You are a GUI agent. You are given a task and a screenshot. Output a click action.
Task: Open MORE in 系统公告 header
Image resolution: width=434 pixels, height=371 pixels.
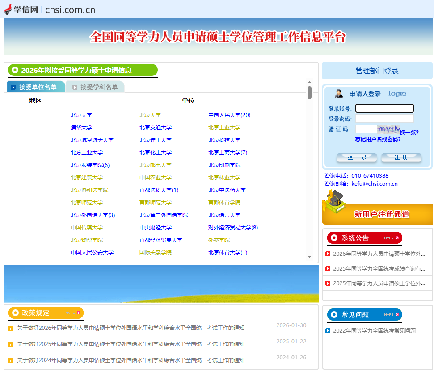pos(391,238)
